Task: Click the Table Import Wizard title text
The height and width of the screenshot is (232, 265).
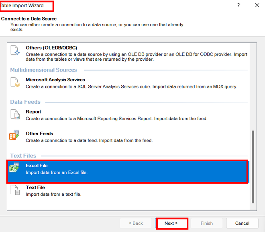Action: click(x=22, y=6)
